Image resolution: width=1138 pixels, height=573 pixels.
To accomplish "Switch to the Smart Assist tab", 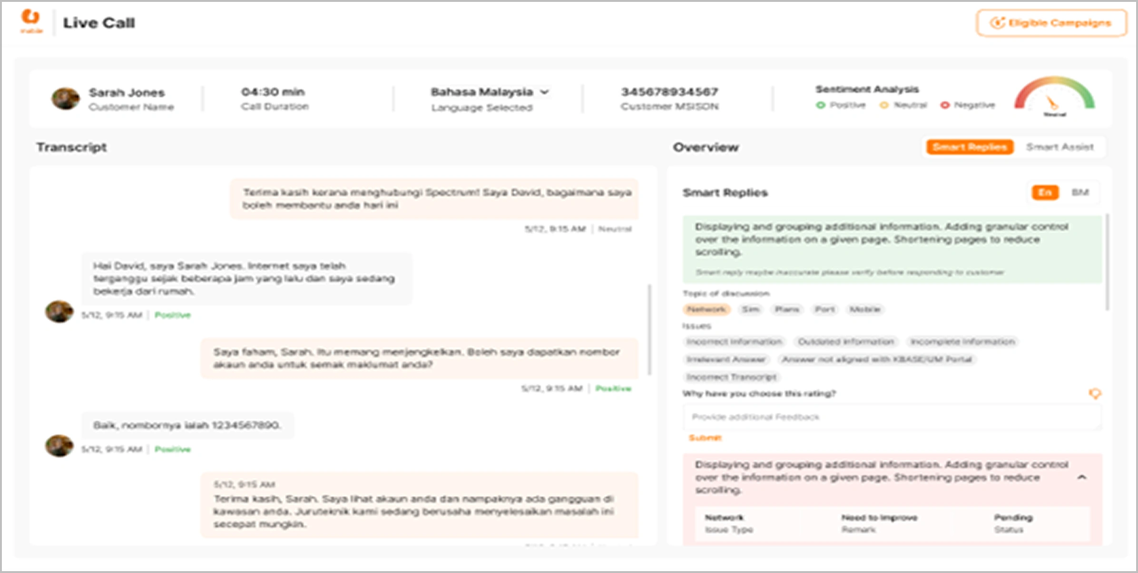I will point(1060,147).
